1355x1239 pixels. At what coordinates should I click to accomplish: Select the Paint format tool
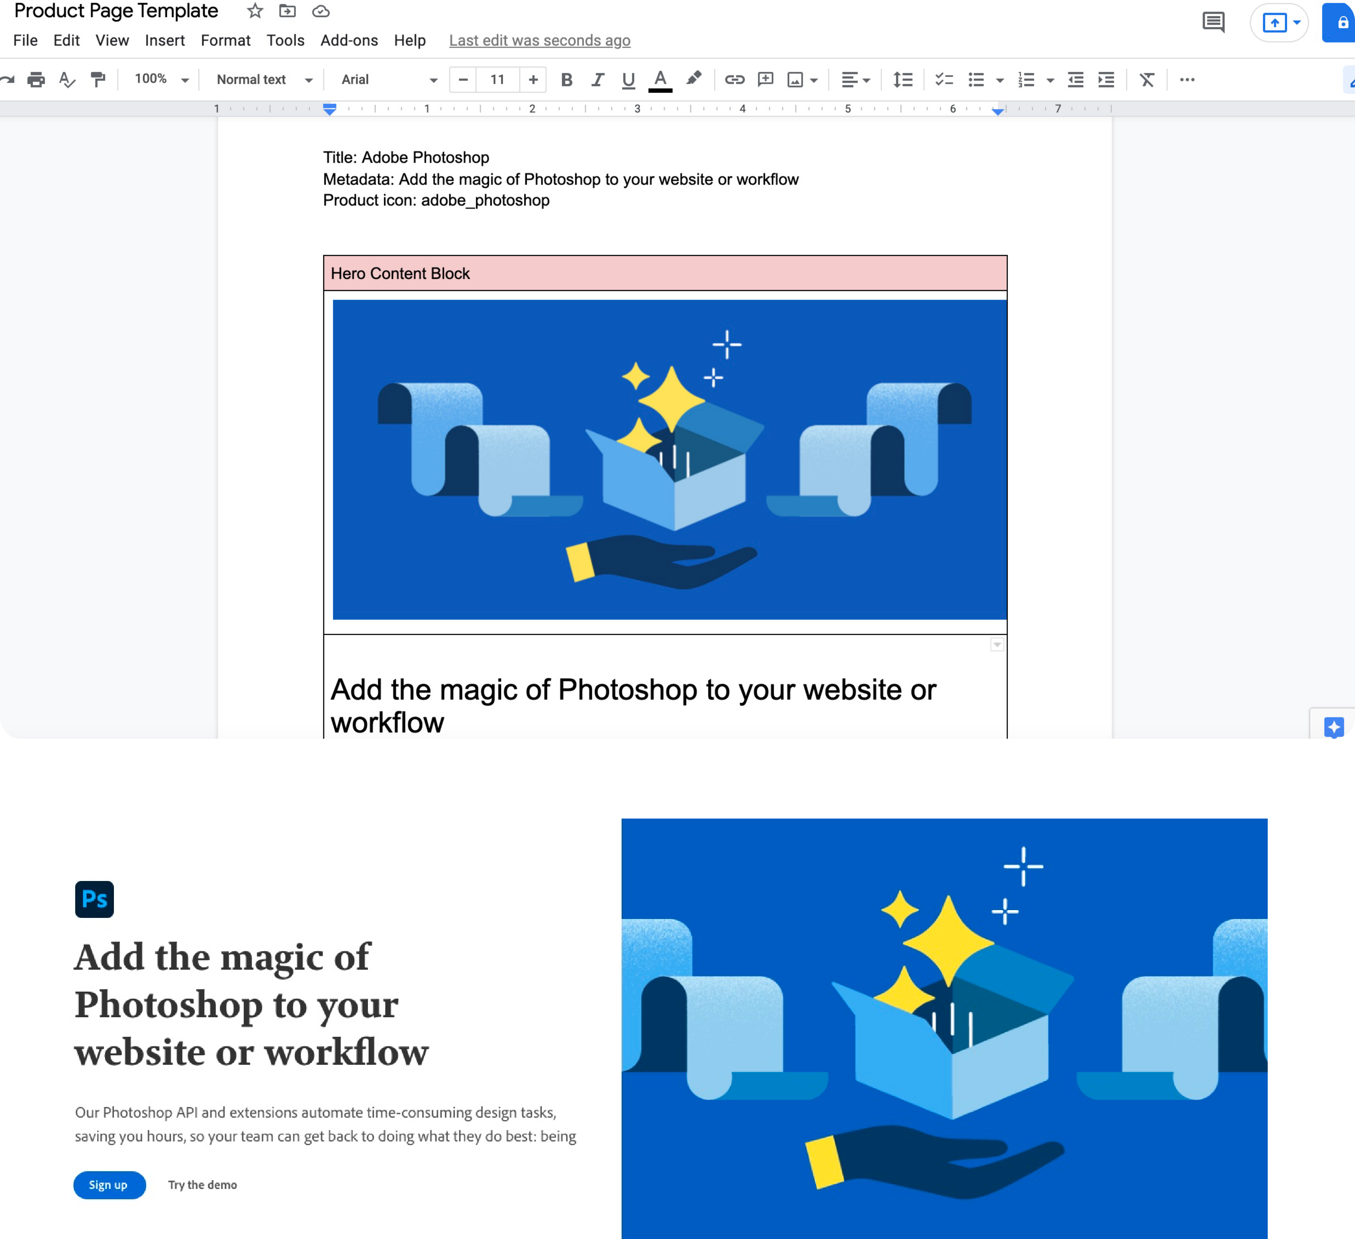98,79
